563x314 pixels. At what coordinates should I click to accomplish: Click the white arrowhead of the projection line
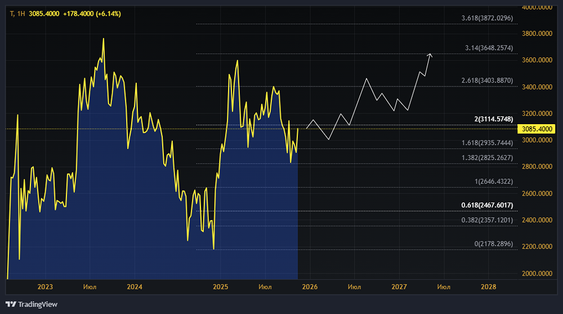[430, 55]
